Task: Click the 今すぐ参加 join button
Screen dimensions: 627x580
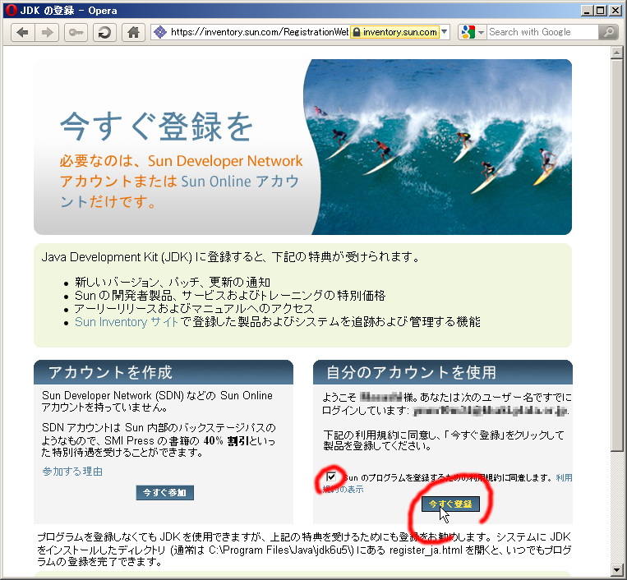Action: pyautogui.click(x=164, y=492)
